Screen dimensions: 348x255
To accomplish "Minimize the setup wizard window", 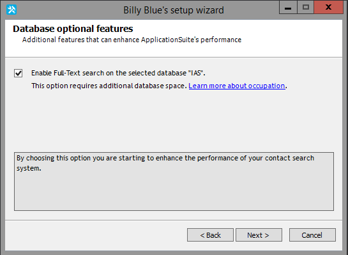I will [x=288, y=7].
